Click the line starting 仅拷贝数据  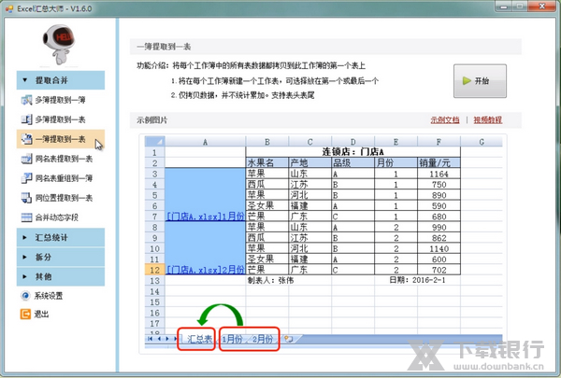point(242,95)
